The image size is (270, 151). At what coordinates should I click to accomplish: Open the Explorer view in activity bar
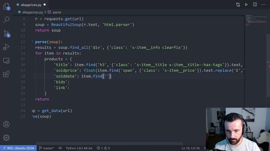tap(6, 6)
